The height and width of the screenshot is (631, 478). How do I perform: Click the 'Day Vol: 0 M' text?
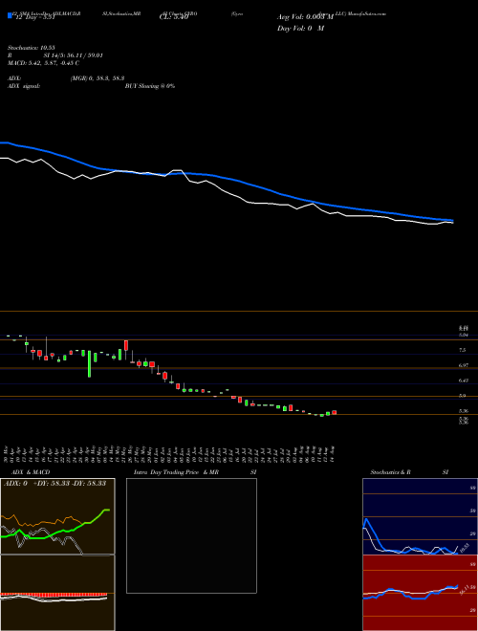300,29
